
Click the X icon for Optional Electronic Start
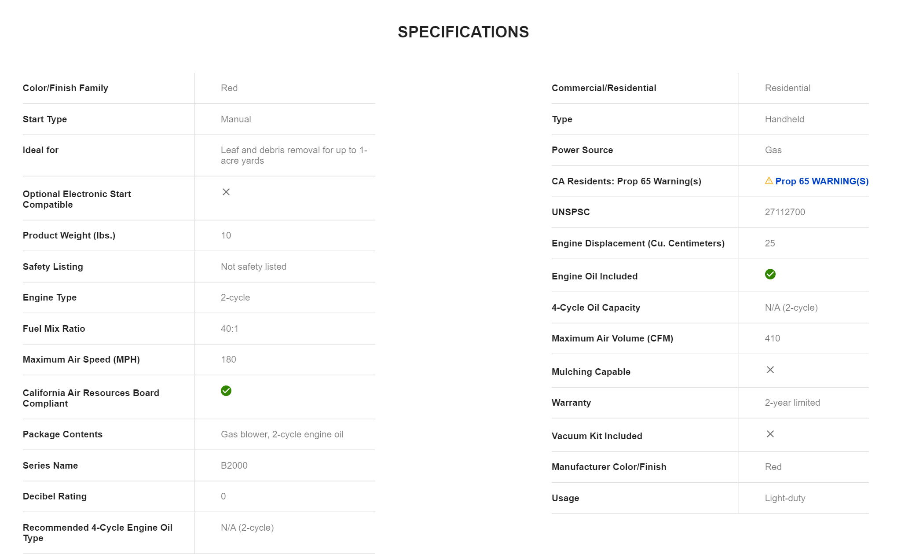[x=226, y=192]
